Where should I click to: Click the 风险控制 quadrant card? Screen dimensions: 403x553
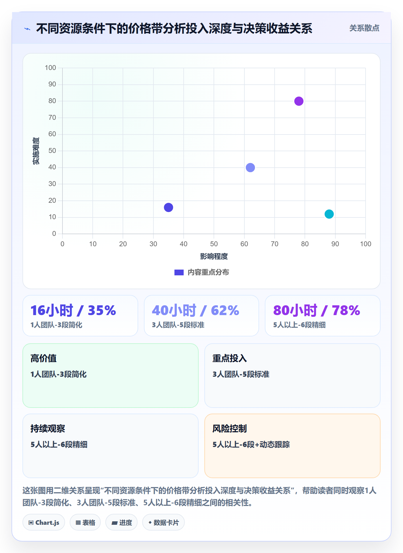click(292, 446)
